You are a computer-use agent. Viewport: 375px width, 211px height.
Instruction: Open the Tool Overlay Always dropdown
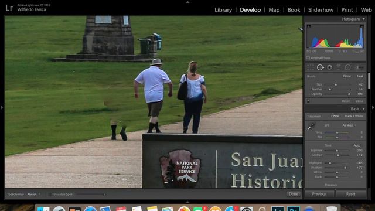coord(33,195)
